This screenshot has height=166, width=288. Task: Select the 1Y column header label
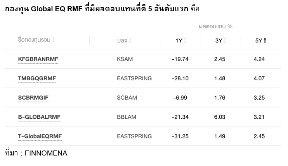tap(179, 40)
